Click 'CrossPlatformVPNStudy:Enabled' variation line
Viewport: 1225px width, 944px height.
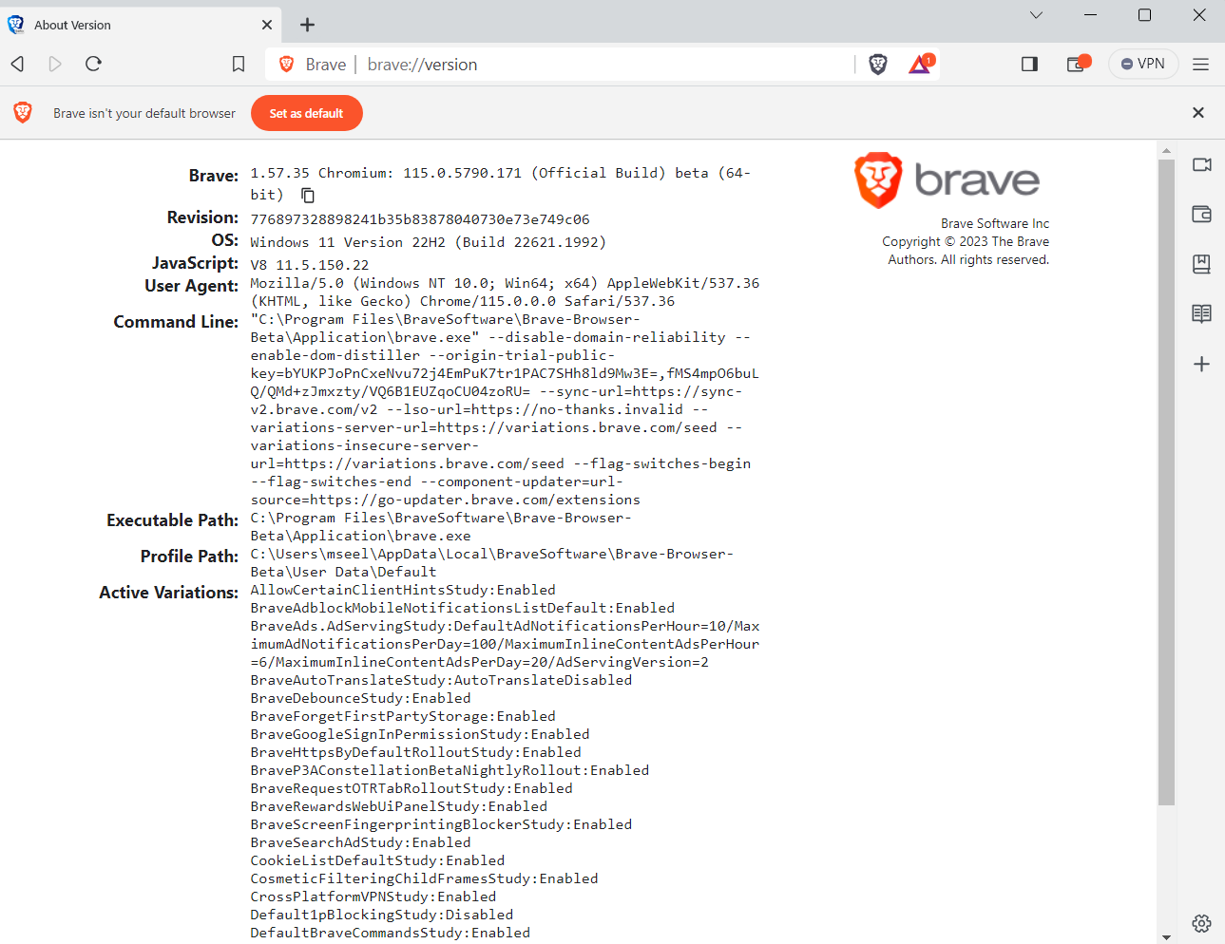373,897
